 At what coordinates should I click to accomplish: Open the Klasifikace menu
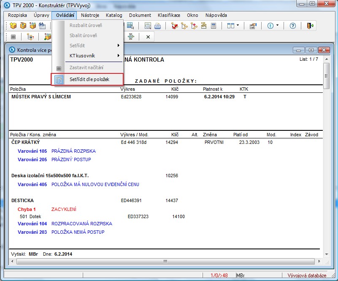pyautogui.click(x=169, y=15)
